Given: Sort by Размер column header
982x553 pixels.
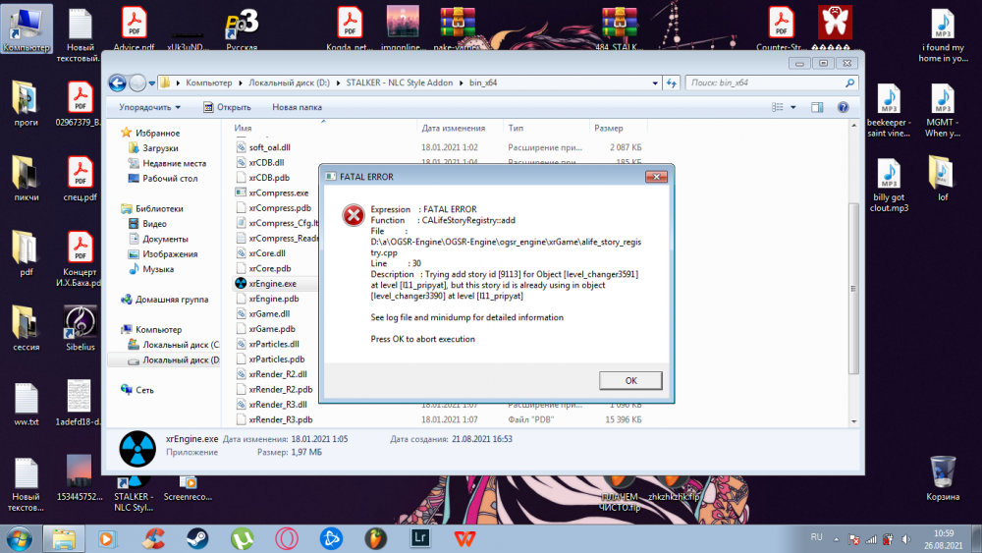Looking at the screenshot, I should tap(609, 128).
